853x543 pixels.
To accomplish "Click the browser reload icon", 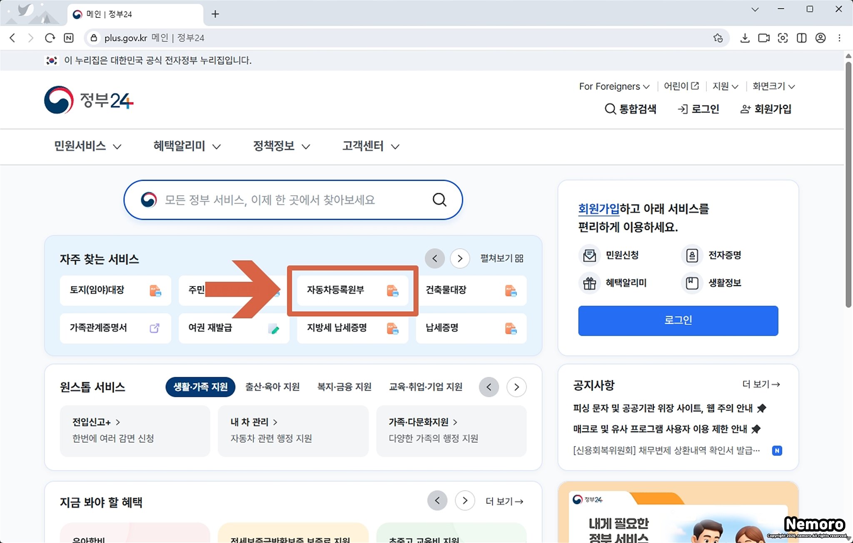I will 50,38.
